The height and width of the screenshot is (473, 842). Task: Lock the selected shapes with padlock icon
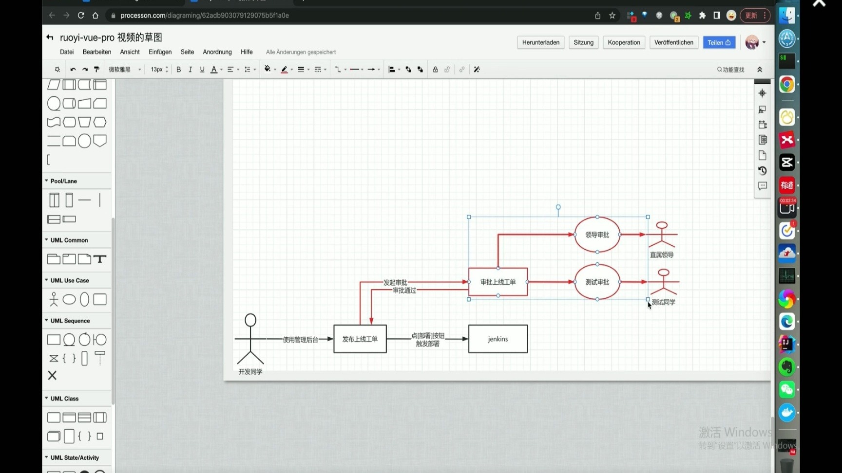435,70
